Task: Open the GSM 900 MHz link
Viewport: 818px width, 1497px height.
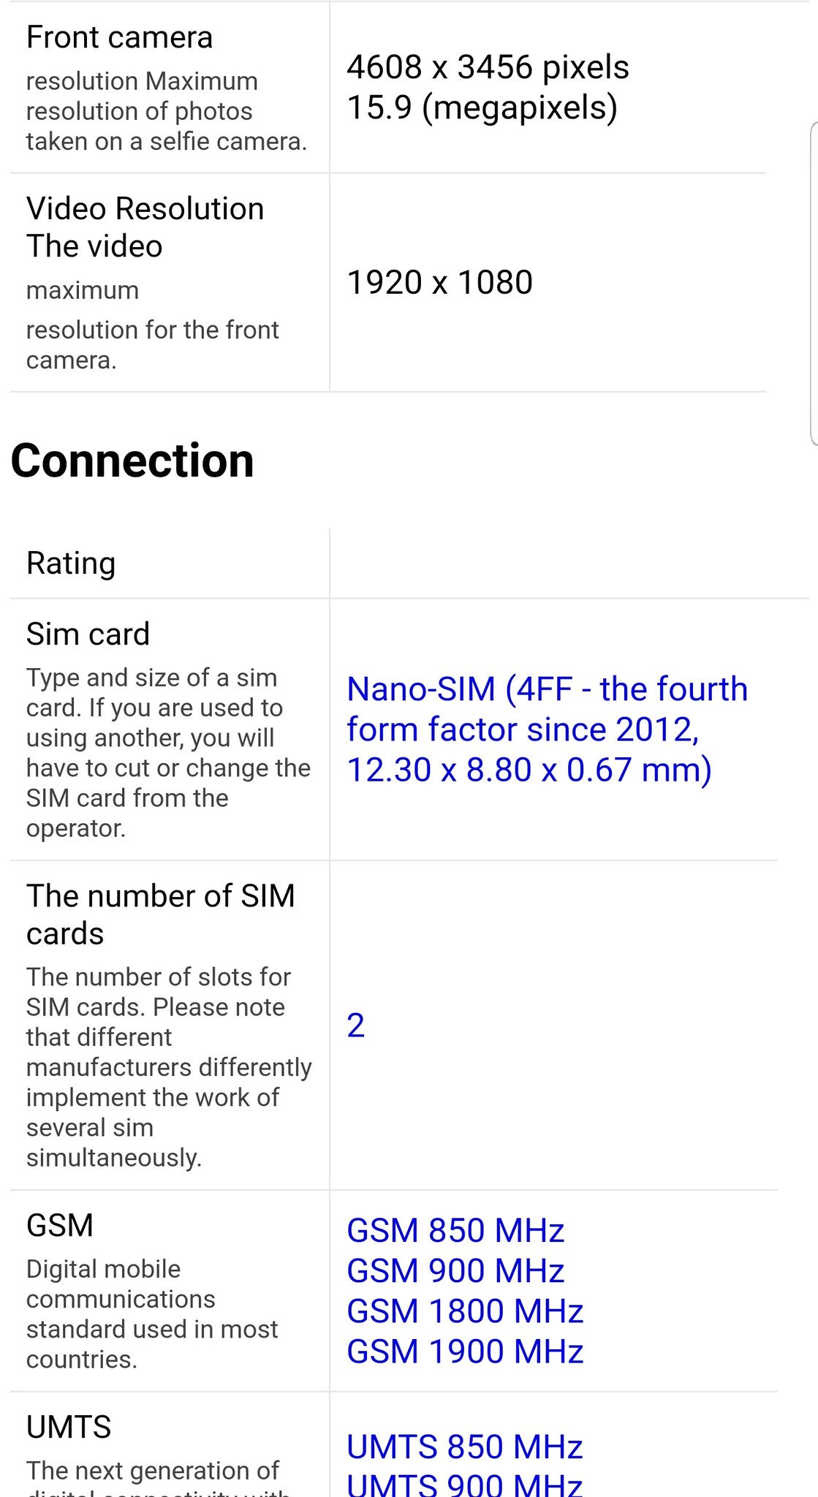Action: 455,1270
